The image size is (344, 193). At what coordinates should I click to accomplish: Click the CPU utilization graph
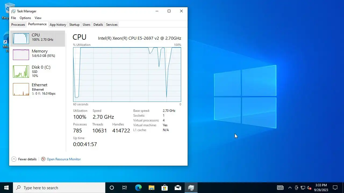pos(127,75)
